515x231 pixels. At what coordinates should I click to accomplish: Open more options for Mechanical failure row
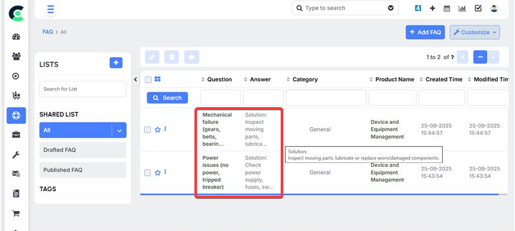click(165, 129)
